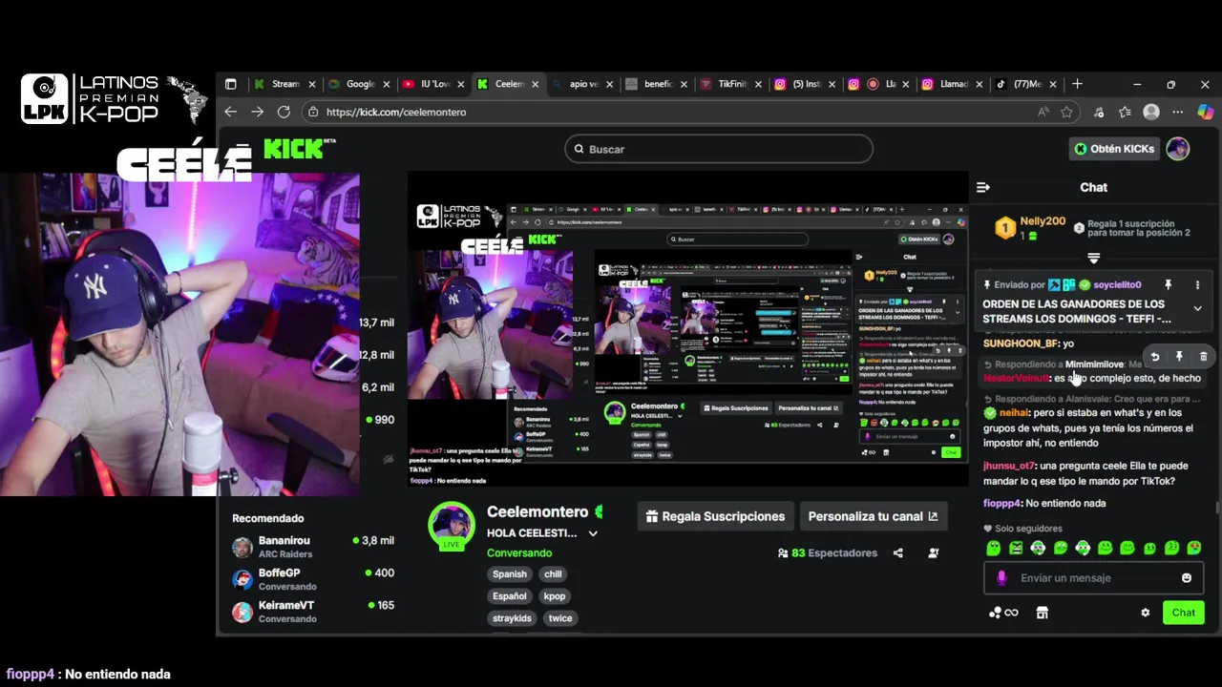1222x687 pixels.
Task: Click Regala Suscripciones button
Action: click(715, 516)
